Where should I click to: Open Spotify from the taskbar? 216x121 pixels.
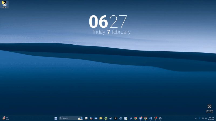click(x=106, y=118)
